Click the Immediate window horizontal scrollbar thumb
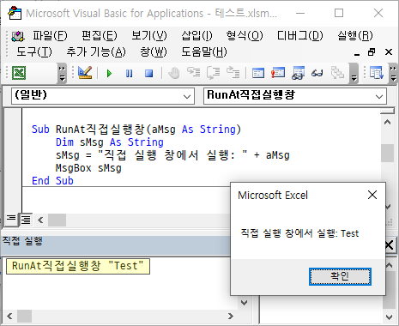 coord(24,317)
